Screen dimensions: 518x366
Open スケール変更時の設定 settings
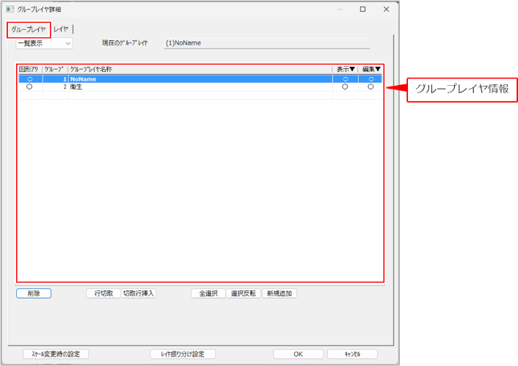coord(56,354)
